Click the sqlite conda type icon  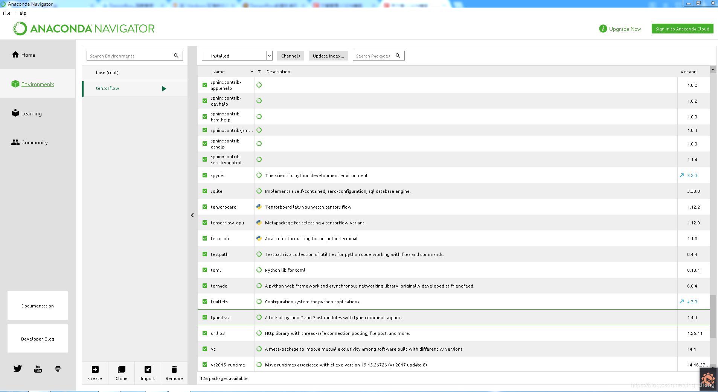click(259, 191)
